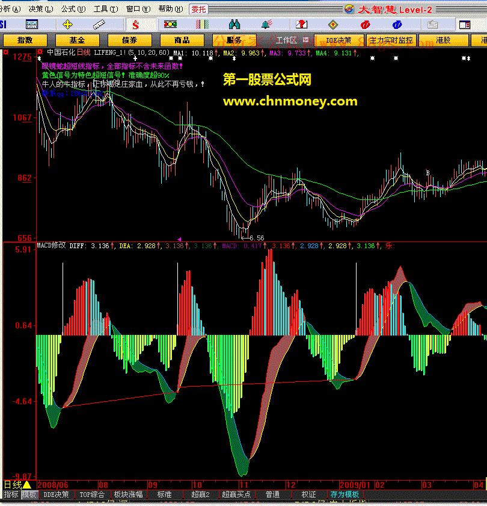487x506 pixels.
Task: Open the 窗口(W) menu
Action: click(x=138, y=9)
